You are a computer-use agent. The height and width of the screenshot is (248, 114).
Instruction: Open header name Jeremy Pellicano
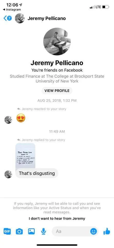46,19
